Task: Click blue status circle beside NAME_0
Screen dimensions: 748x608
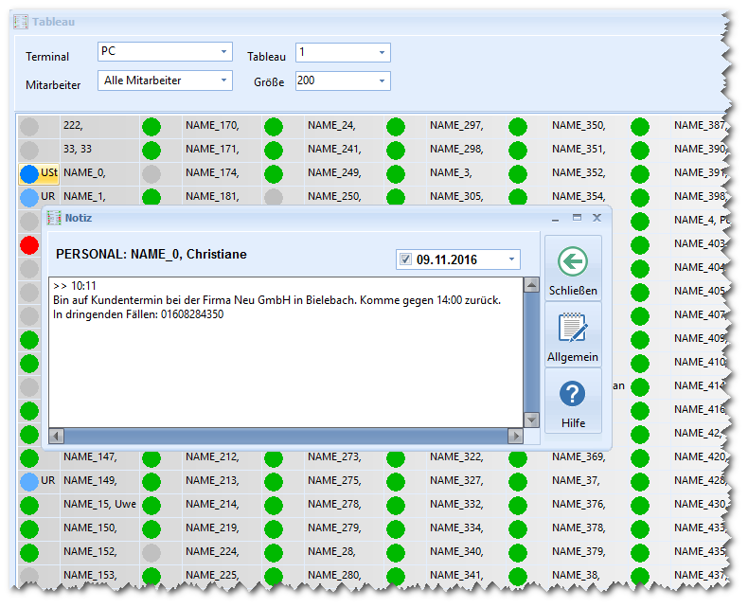Action: [x=29, y=173]
